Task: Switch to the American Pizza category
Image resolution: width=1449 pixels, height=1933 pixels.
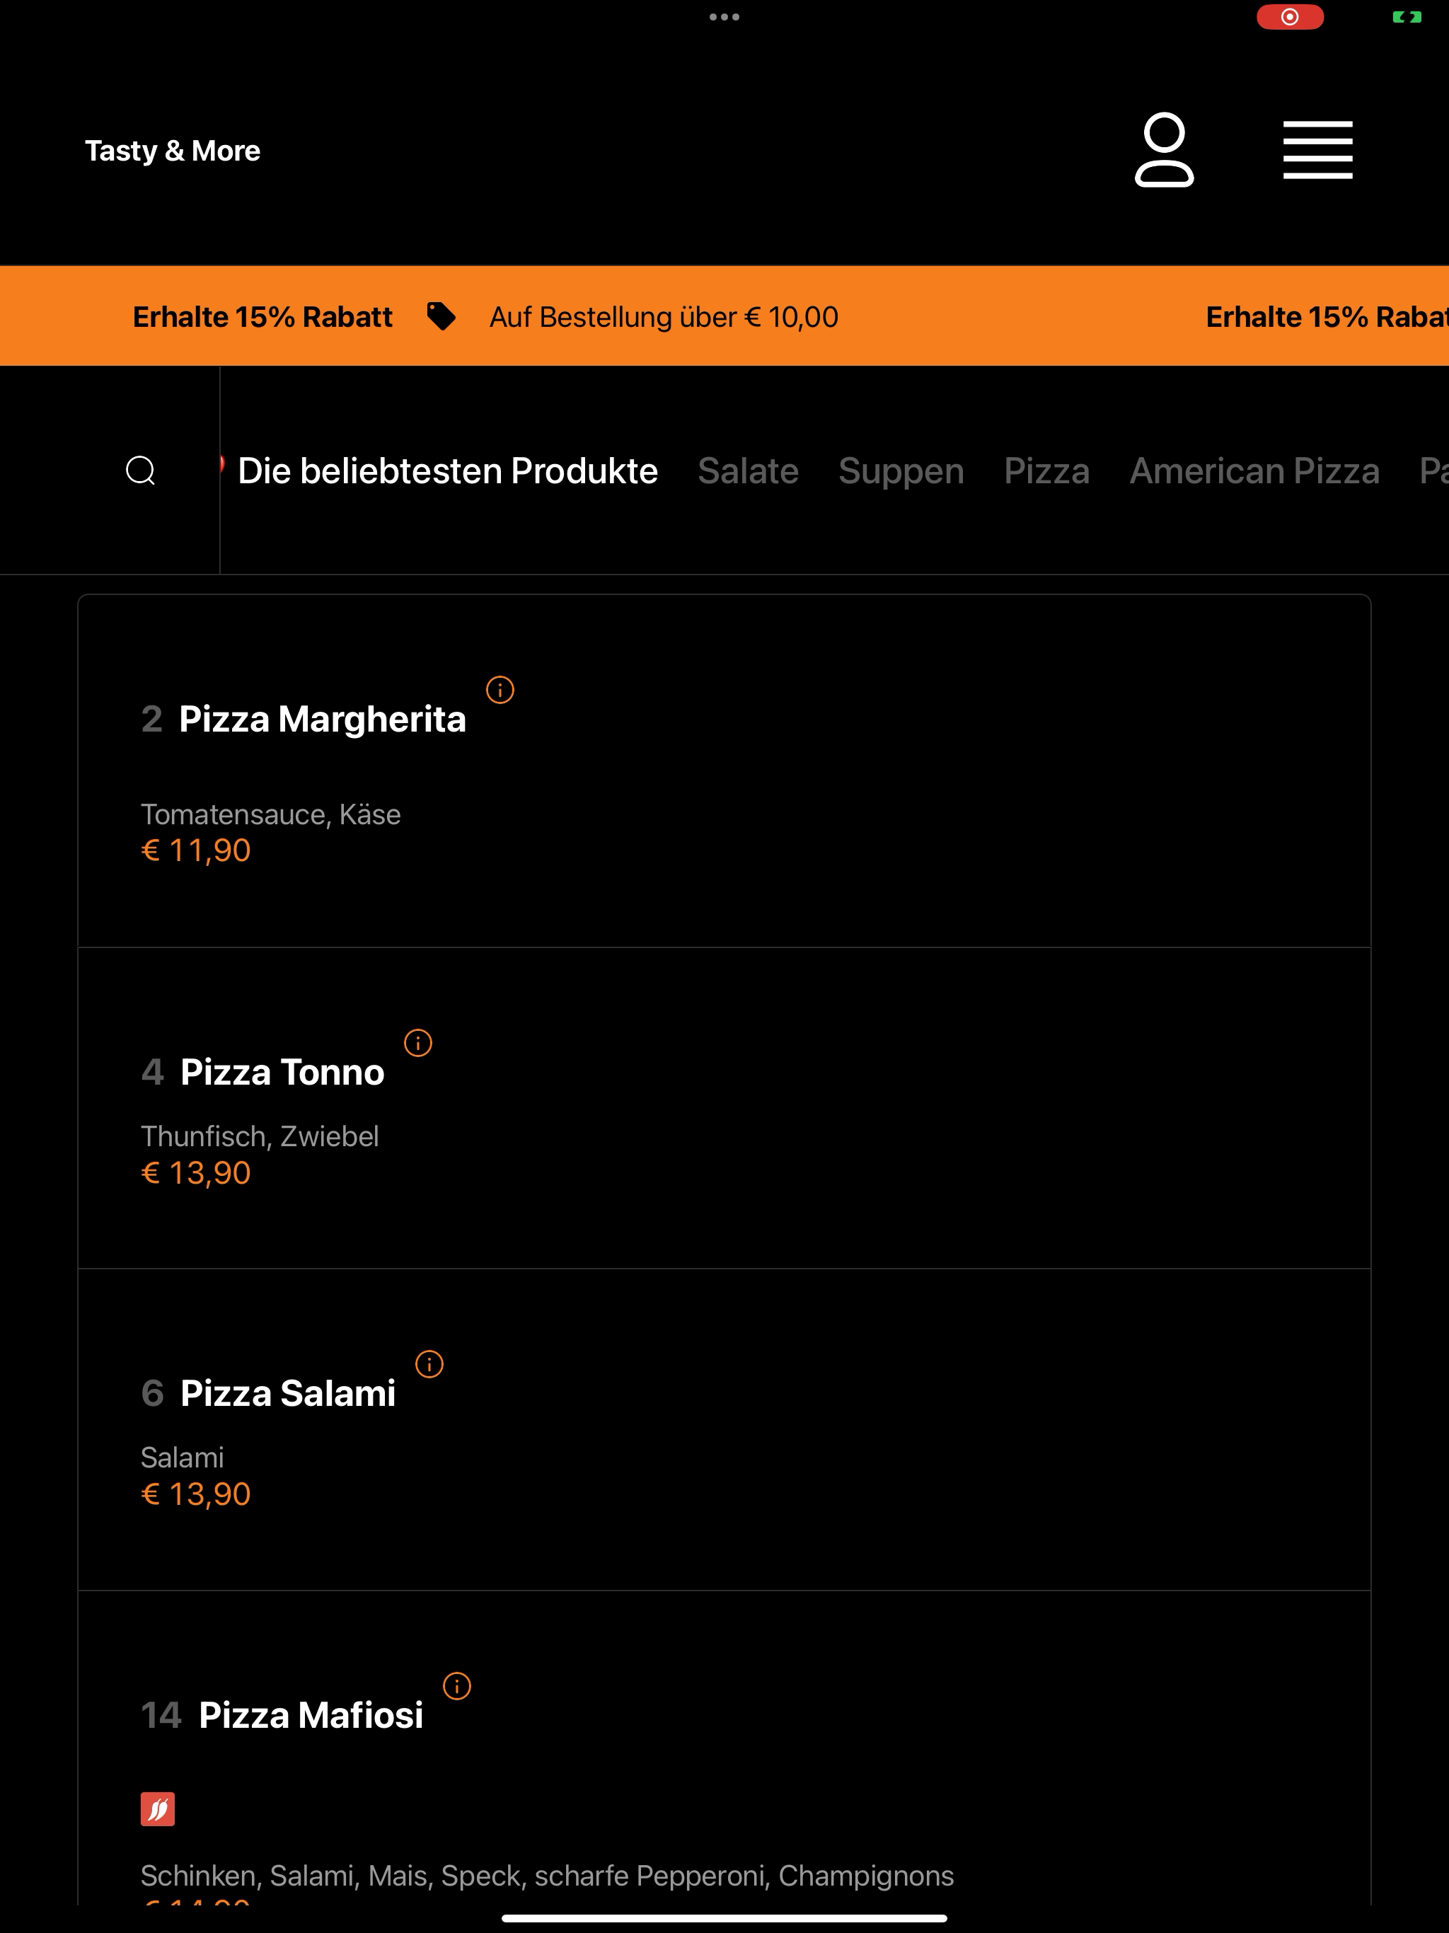Action: pyautogui.click(x=1255, y=470)
